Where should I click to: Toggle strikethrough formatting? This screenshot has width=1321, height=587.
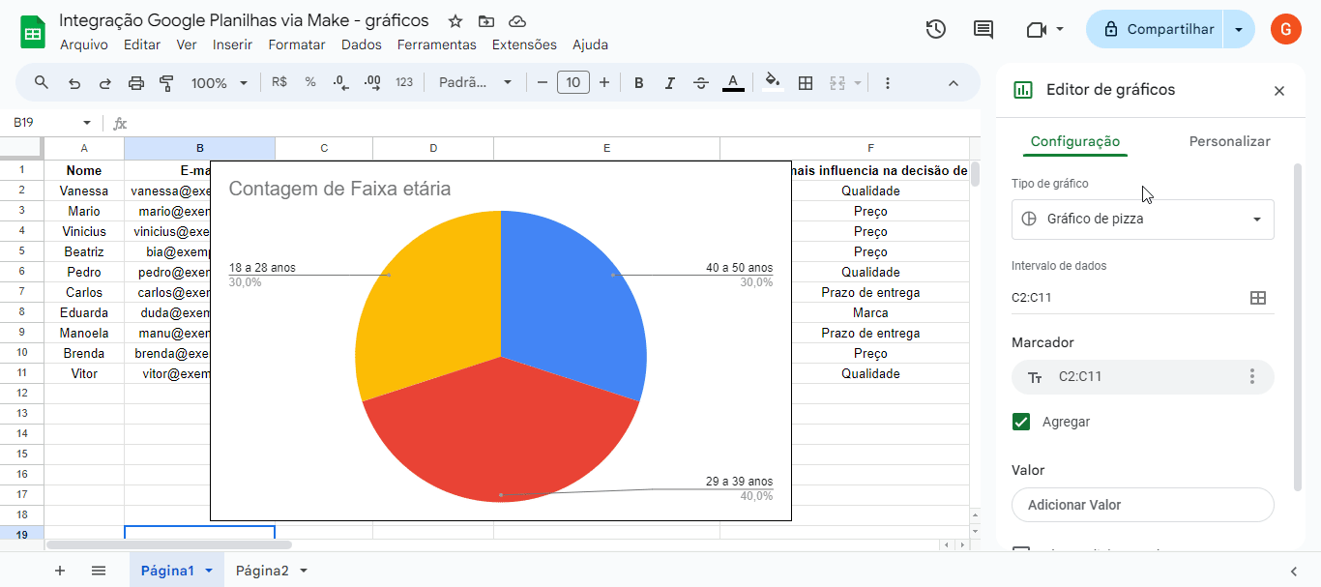(701, 82)
